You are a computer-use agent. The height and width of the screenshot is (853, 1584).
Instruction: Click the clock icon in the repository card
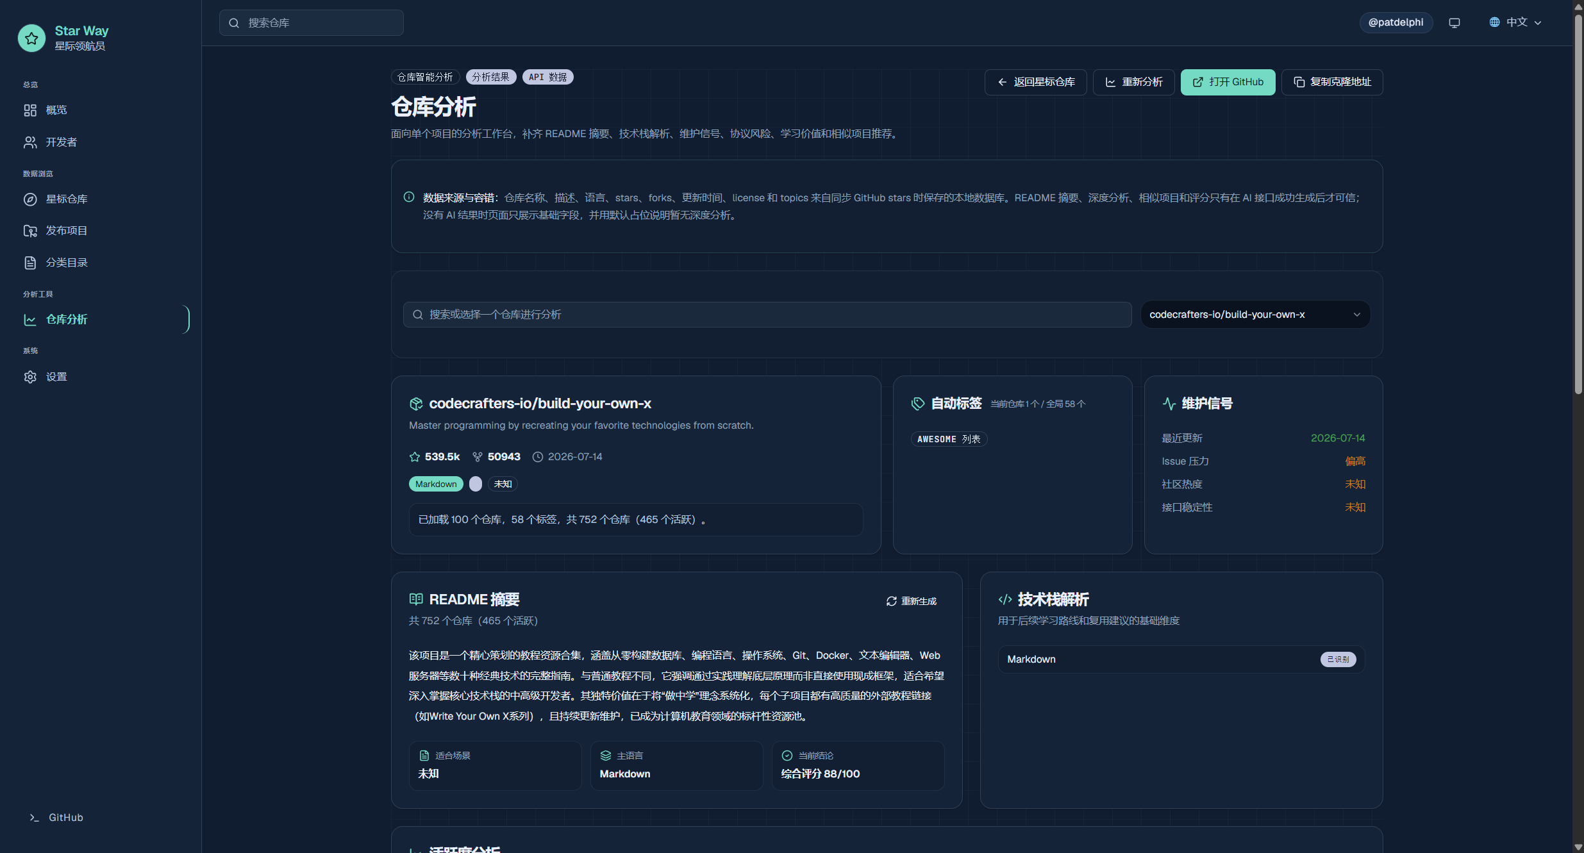coord(538,457)
